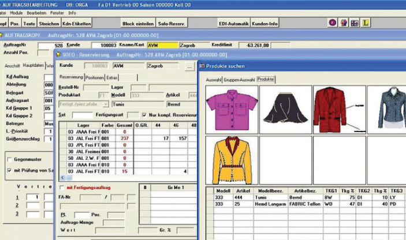This screenshot has width=406, height=240.
Task: Click the 157 cell in column 46
Action: pos(178,138)
